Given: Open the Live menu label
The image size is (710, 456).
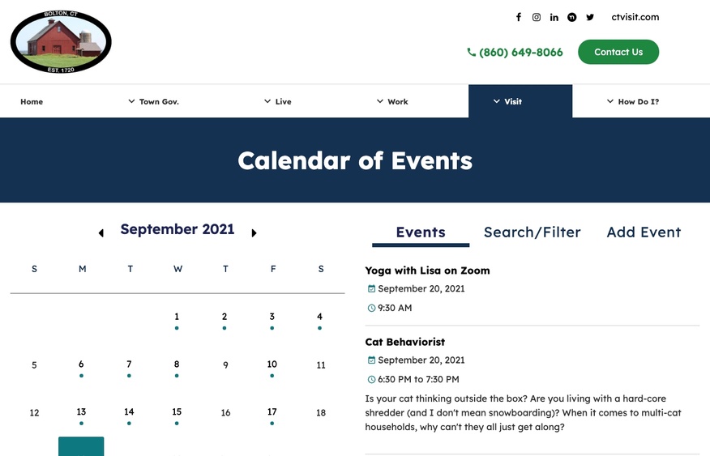Looking at the screenshot, I should 284,102.
